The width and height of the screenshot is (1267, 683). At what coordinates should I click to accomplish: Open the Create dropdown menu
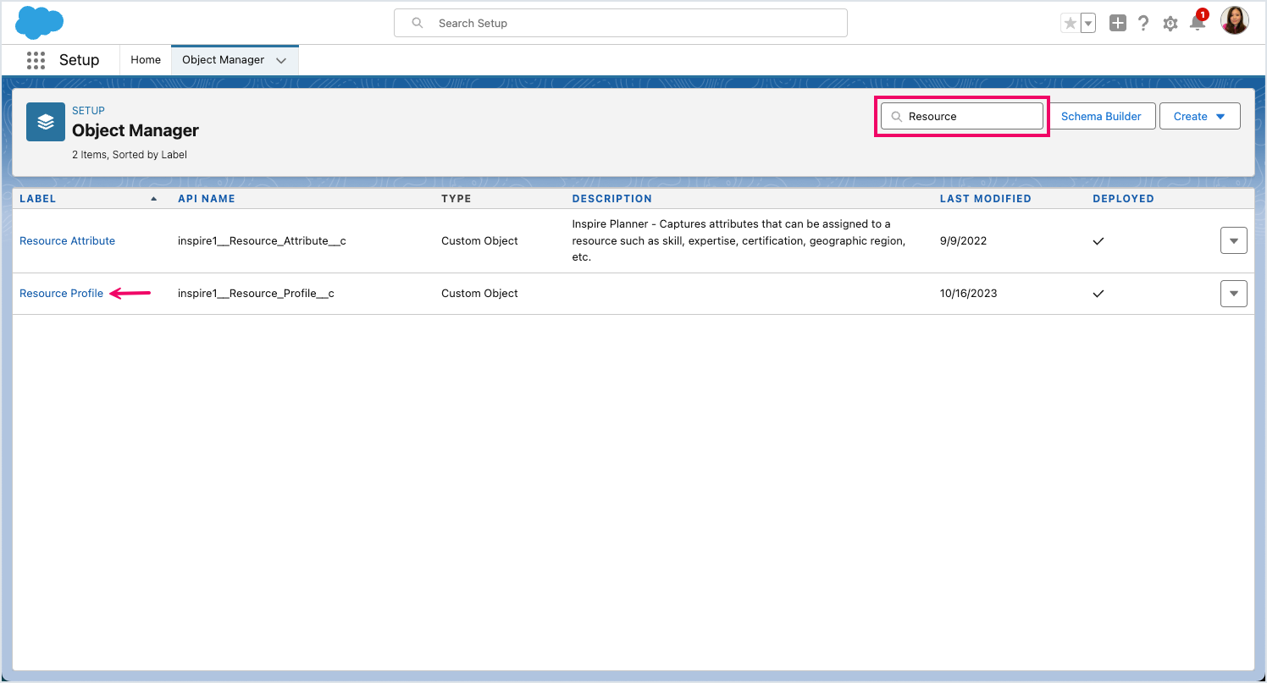1199,117
